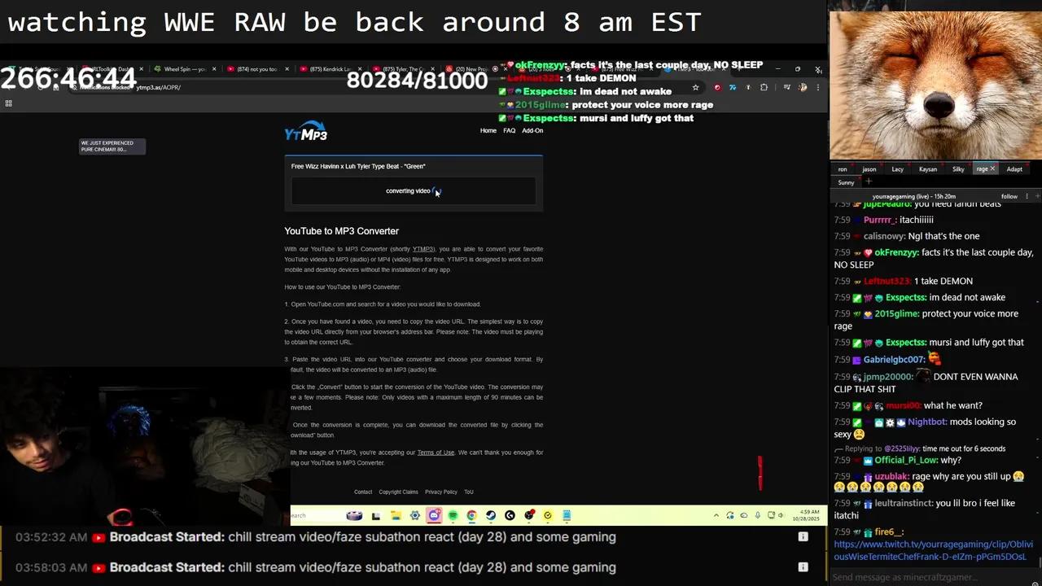Viewport: 1042px width, 586px height.
Task: Click the volume tray icon
Action: click(x=781, y=515)
